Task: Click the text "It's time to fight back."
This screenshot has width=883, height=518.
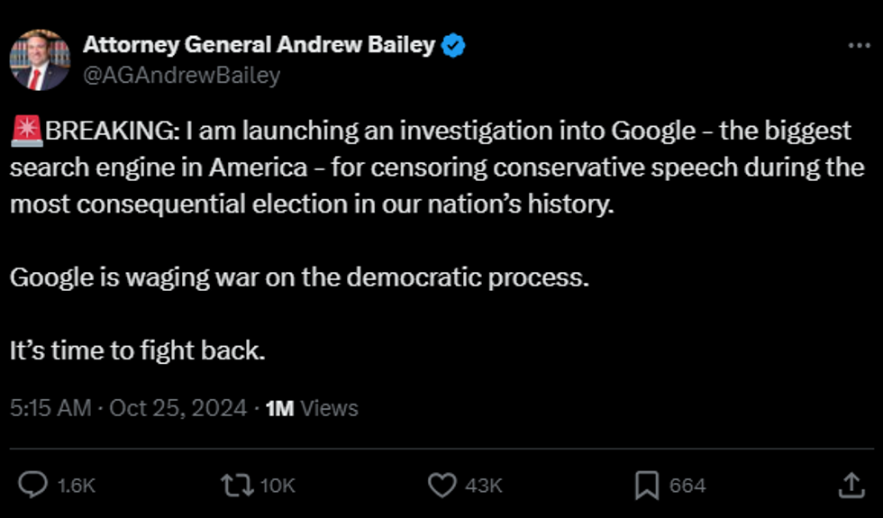Action: click(x=138, y=350)
